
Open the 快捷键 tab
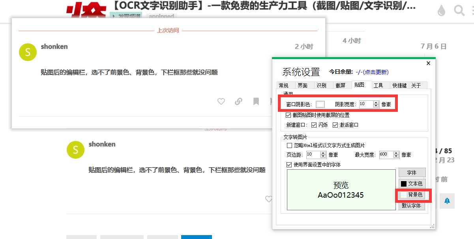click(399, 85)
